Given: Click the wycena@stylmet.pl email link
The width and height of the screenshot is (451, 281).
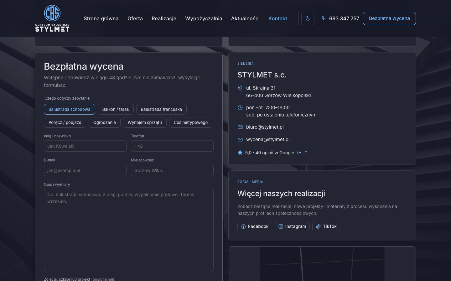Looking at the screenshot, I should [x=268, y=140].
